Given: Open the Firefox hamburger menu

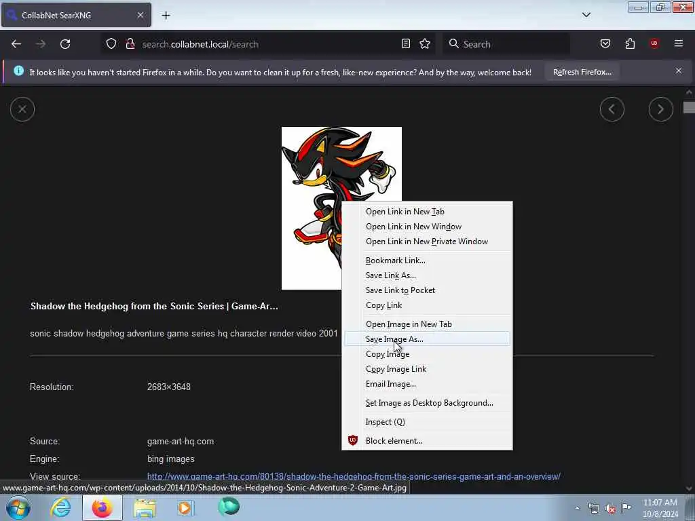Looking at the screenshot, I should pos(679,43).
